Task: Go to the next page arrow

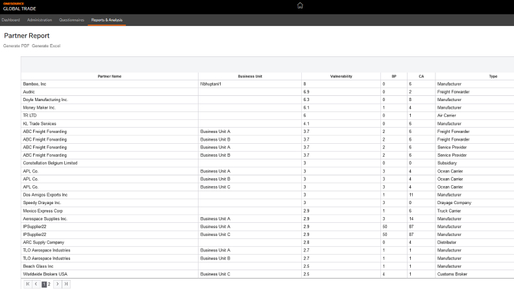Action: [x=57, y=284]
